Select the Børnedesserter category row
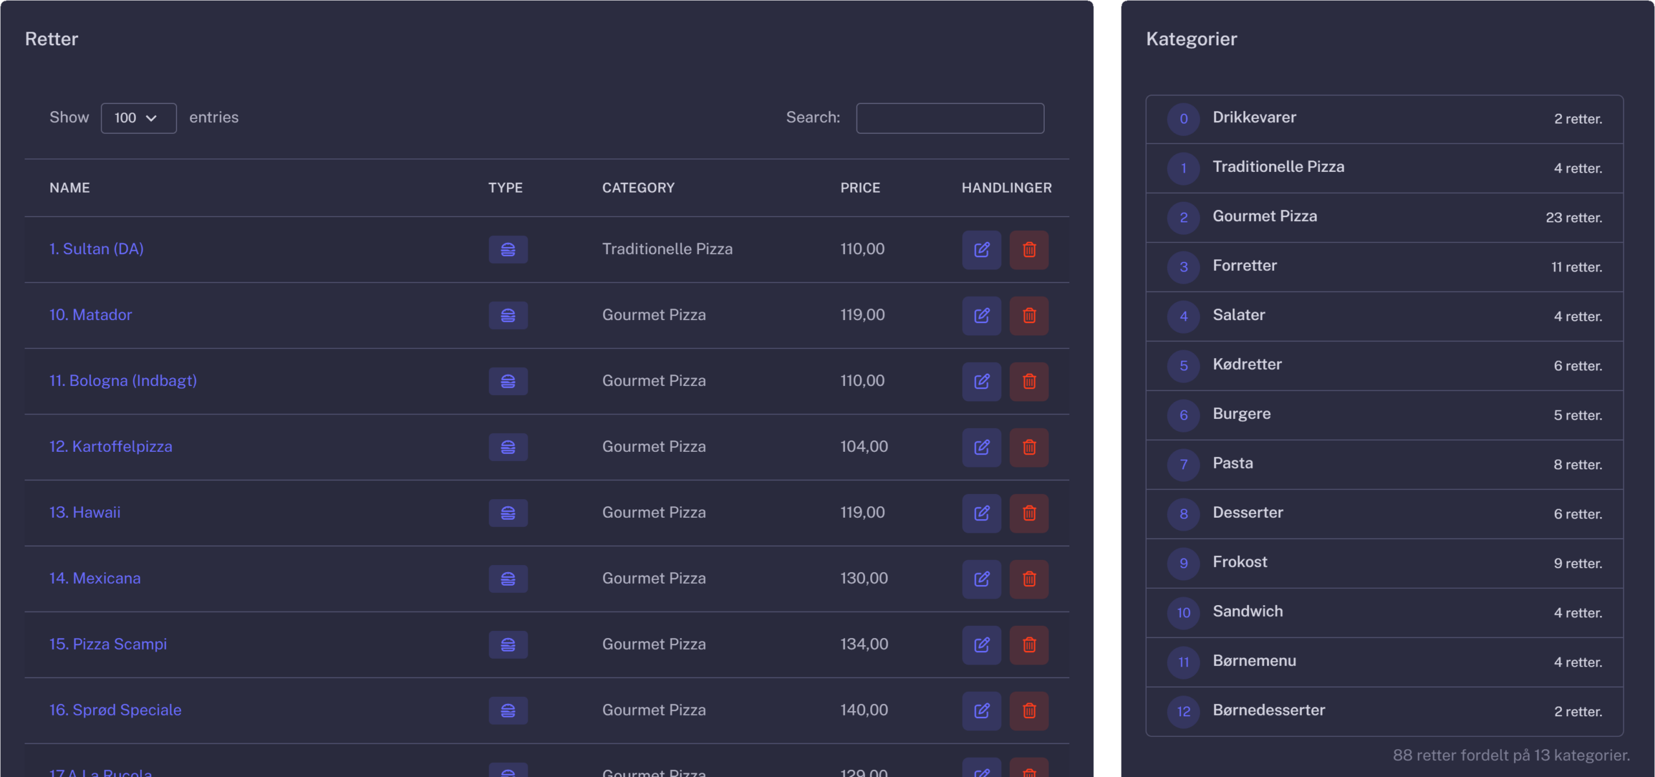This screenshot has height=777, width=1655. coord(1268,710)
